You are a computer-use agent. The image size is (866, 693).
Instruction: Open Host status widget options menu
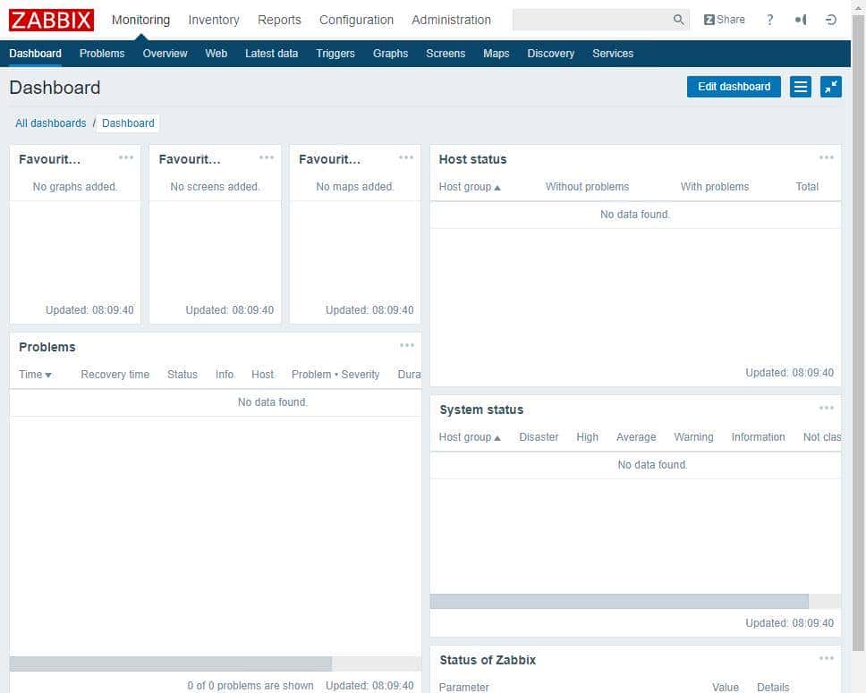coord(826,158)
